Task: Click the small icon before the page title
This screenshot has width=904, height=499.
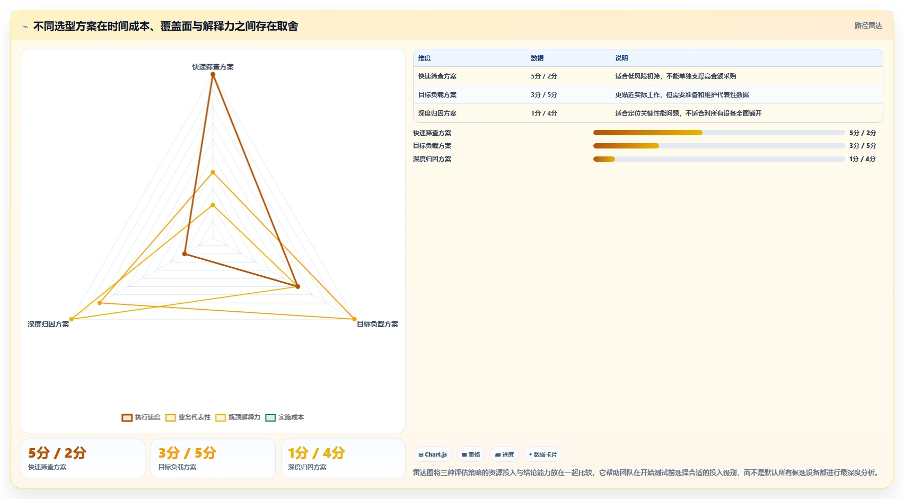Action: [25, 27]
